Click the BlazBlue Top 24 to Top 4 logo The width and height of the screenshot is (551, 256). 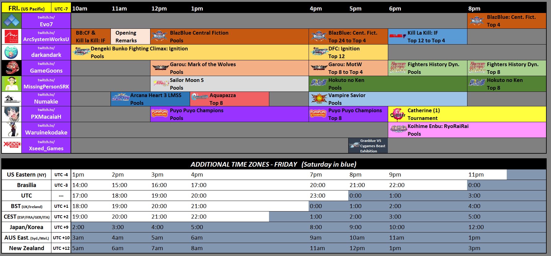click(x=318, y=36)
